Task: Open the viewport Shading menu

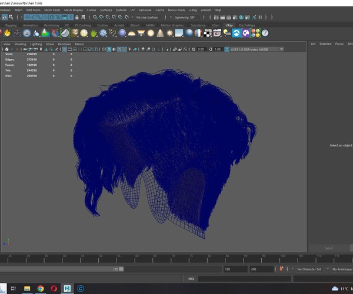Action: [20, 44]
